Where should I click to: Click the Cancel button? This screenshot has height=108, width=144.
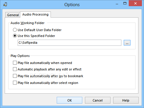(x=98, y=100)
